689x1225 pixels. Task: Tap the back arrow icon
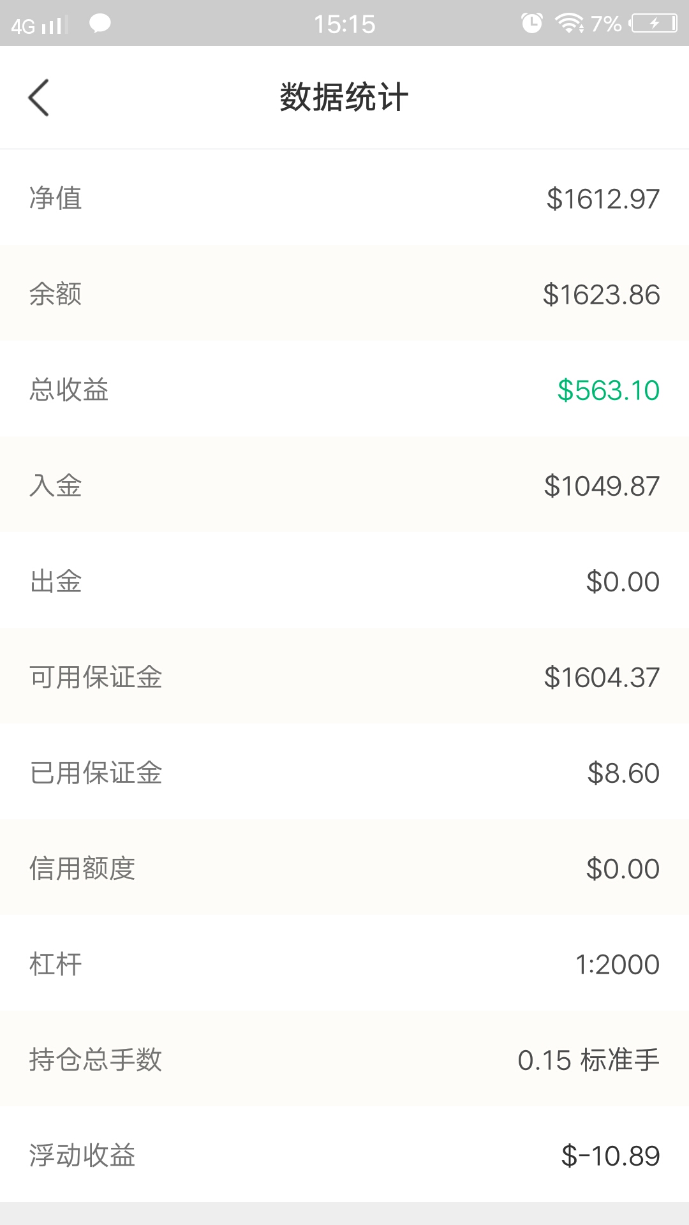tap(39, 98)
